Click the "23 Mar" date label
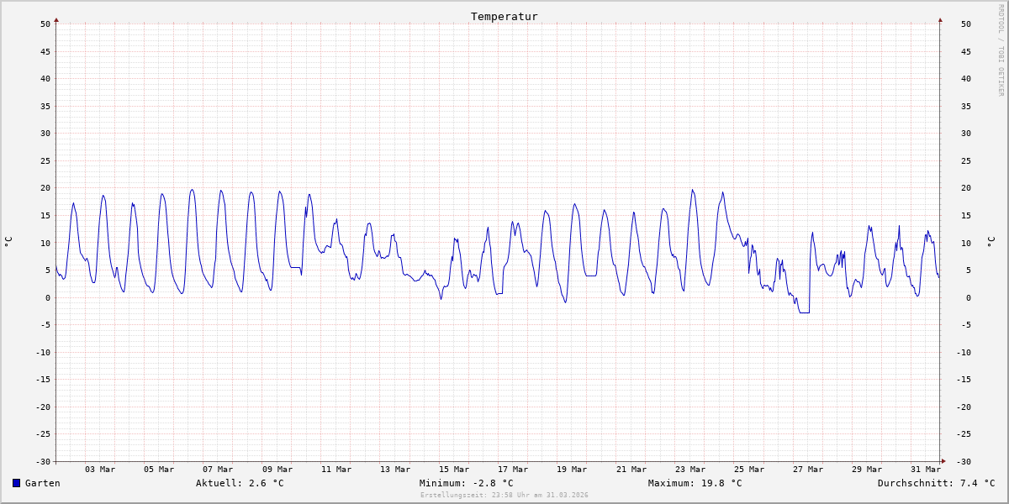Screen dimensions: 1009x504 [x=690, y=470]
